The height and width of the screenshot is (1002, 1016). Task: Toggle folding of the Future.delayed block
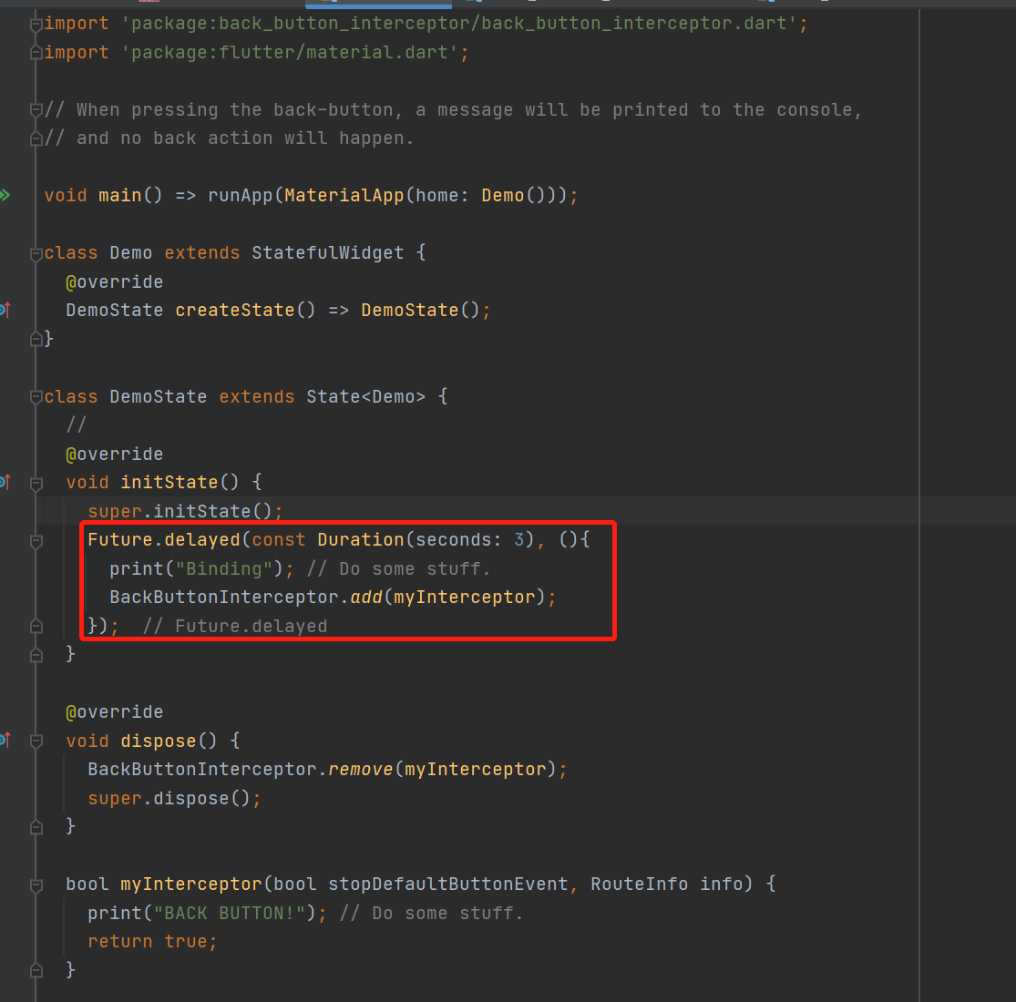click(x=36, y=539)
